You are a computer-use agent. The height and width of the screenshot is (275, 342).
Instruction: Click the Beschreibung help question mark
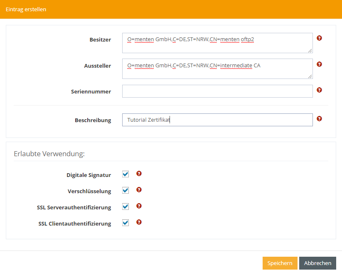click(x=319, y=118)
